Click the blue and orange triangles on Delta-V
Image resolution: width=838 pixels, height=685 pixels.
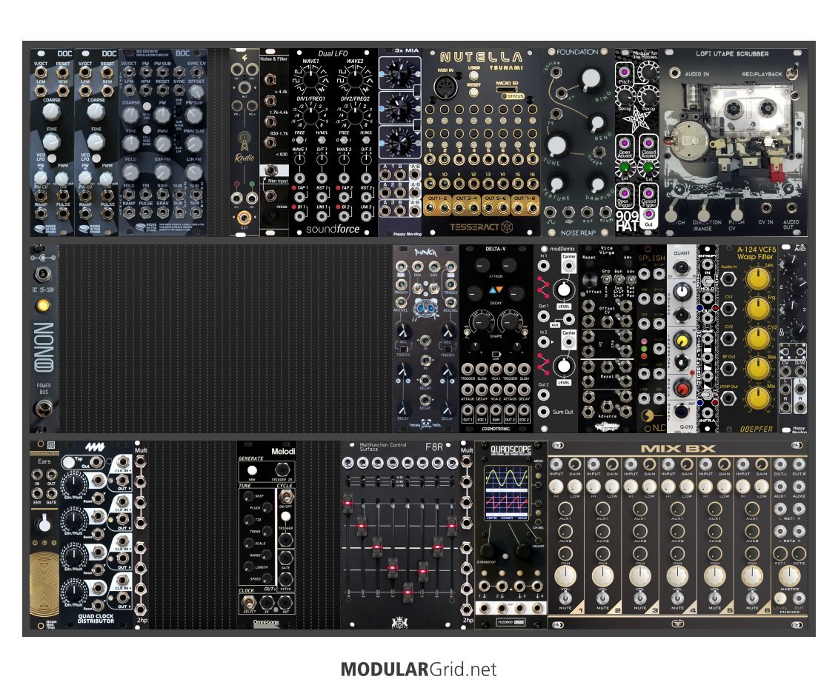tap(496, 290)
